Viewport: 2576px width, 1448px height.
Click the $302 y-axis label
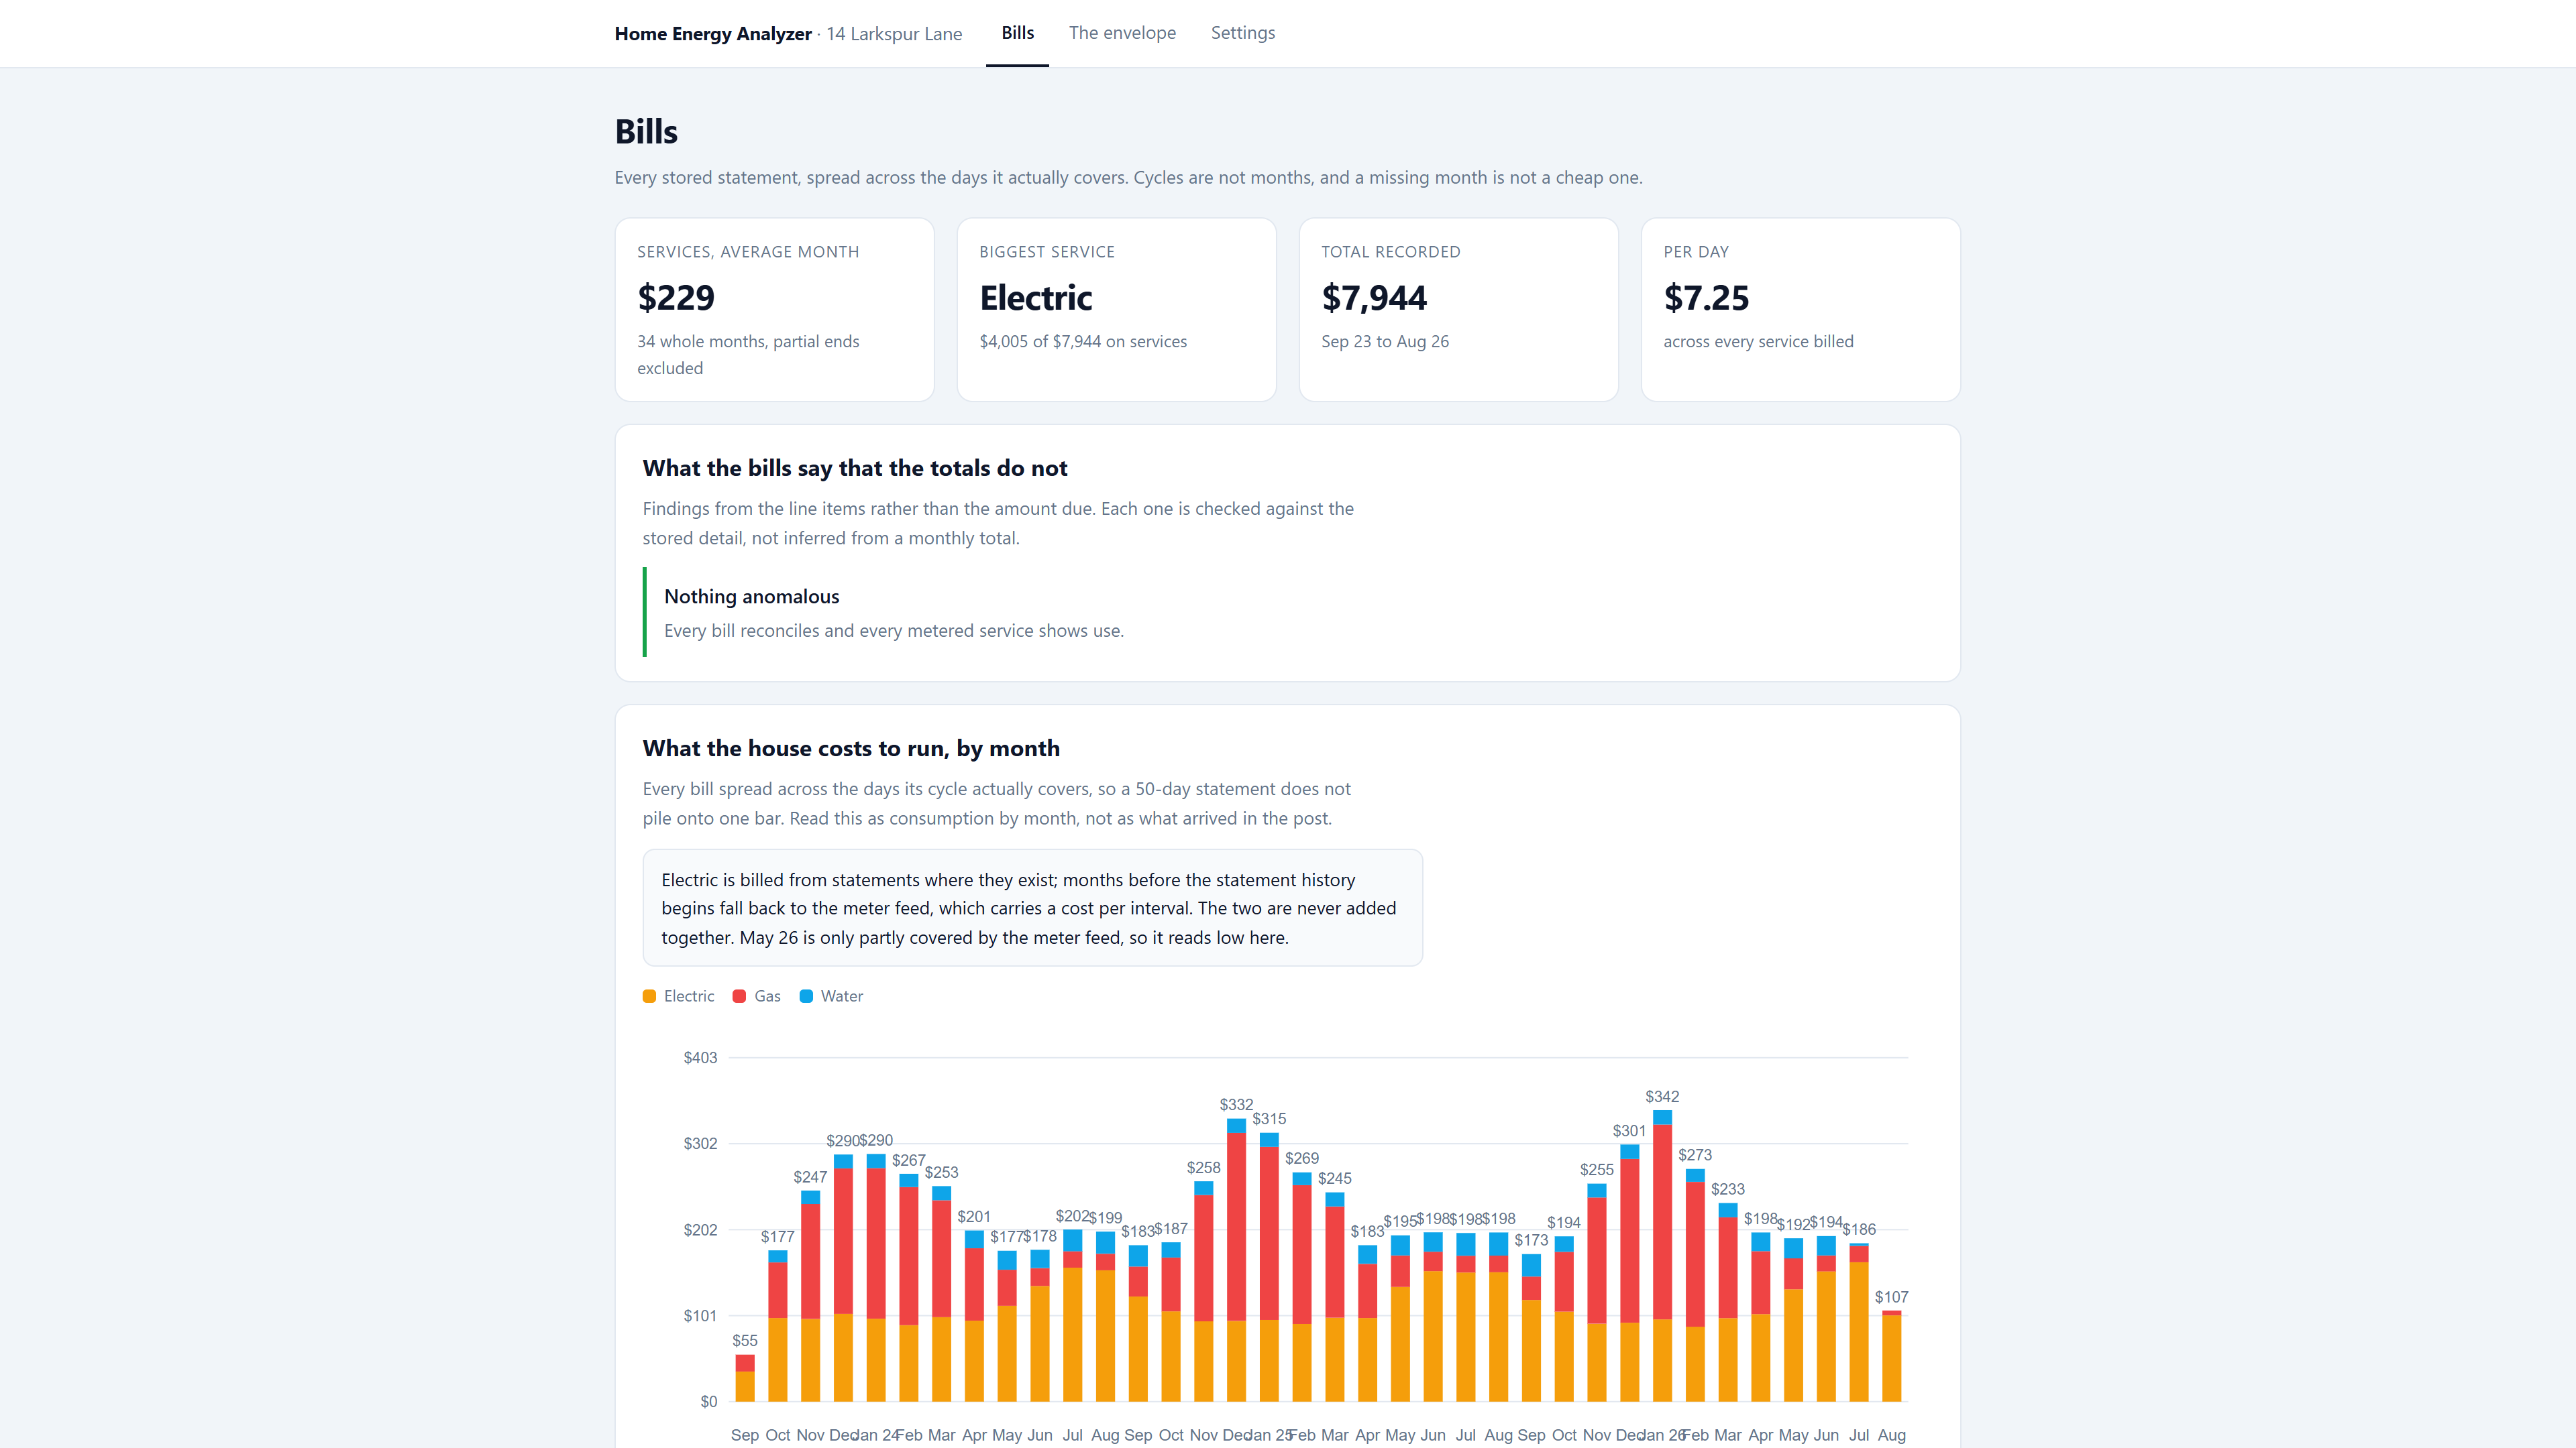700,1144
